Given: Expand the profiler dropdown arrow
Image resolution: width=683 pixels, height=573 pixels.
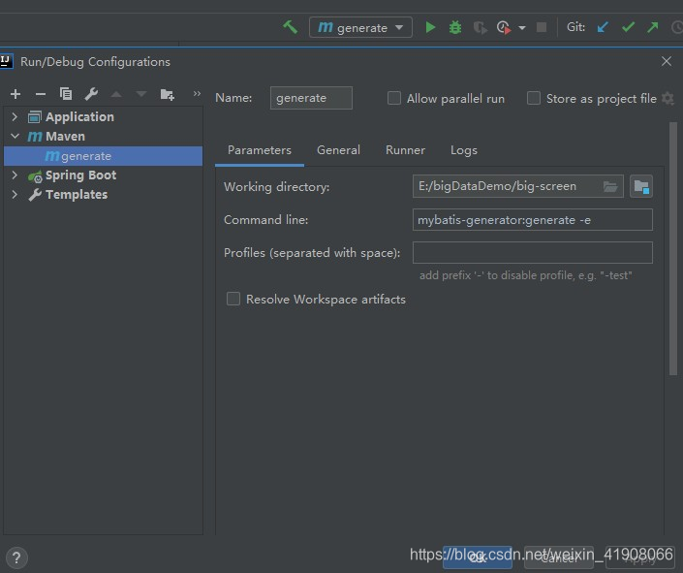Looking at the screenshot, I should 522,28.
